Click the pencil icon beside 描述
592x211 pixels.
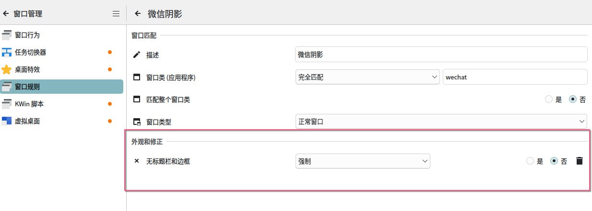click(137, 55)
